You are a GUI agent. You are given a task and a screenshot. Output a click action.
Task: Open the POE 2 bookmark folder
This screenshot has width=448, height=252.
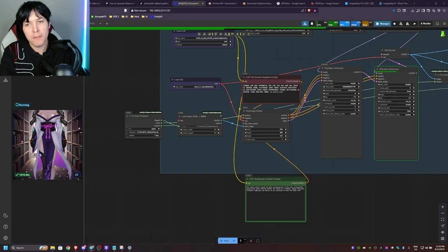(x=114, y=16)
